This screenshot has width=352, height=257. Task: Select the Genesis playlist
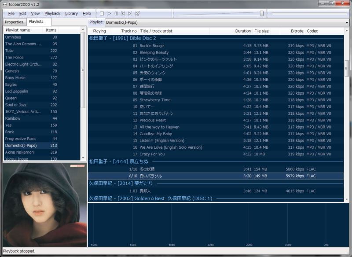click(31, 71)
